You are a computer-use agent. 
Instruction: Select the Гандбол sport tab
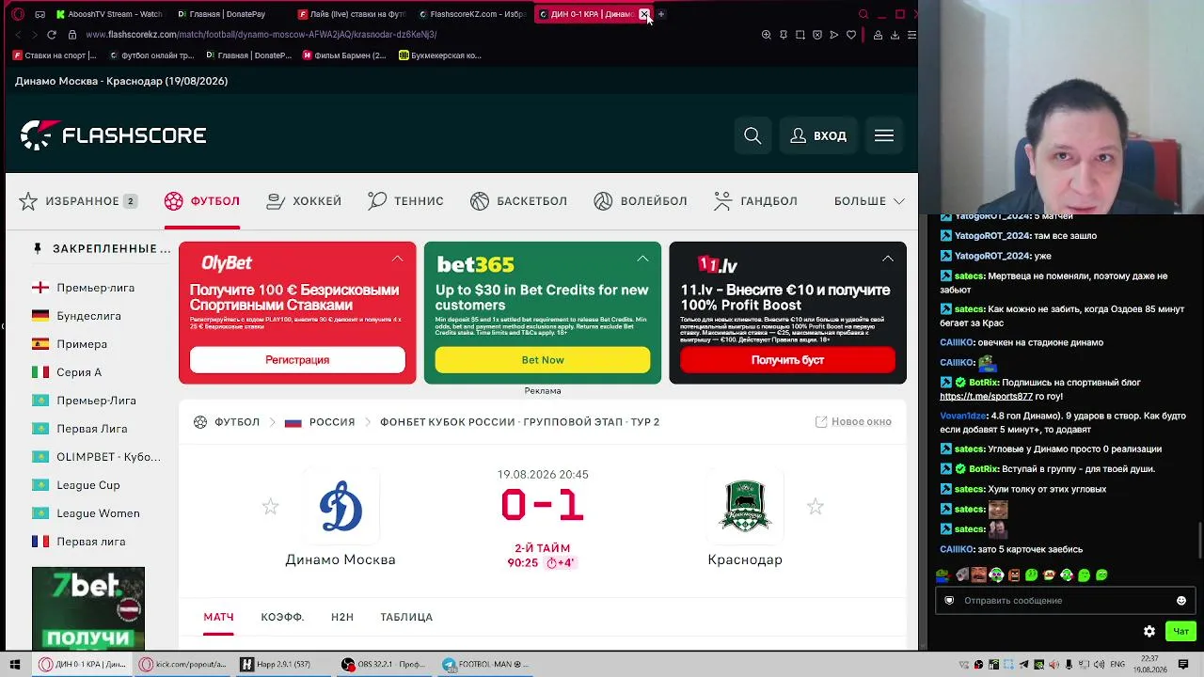coord(755,201)
